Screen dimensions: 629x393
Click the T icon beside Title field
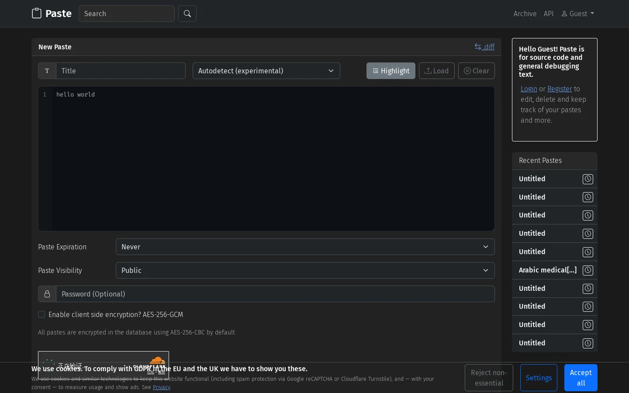tap(47, 71)
